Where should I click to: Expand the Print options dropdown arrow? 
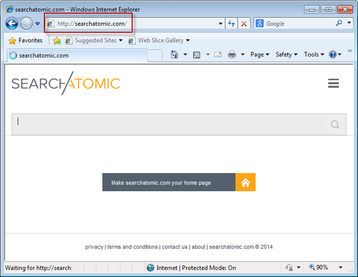click(x=243, y=54)
